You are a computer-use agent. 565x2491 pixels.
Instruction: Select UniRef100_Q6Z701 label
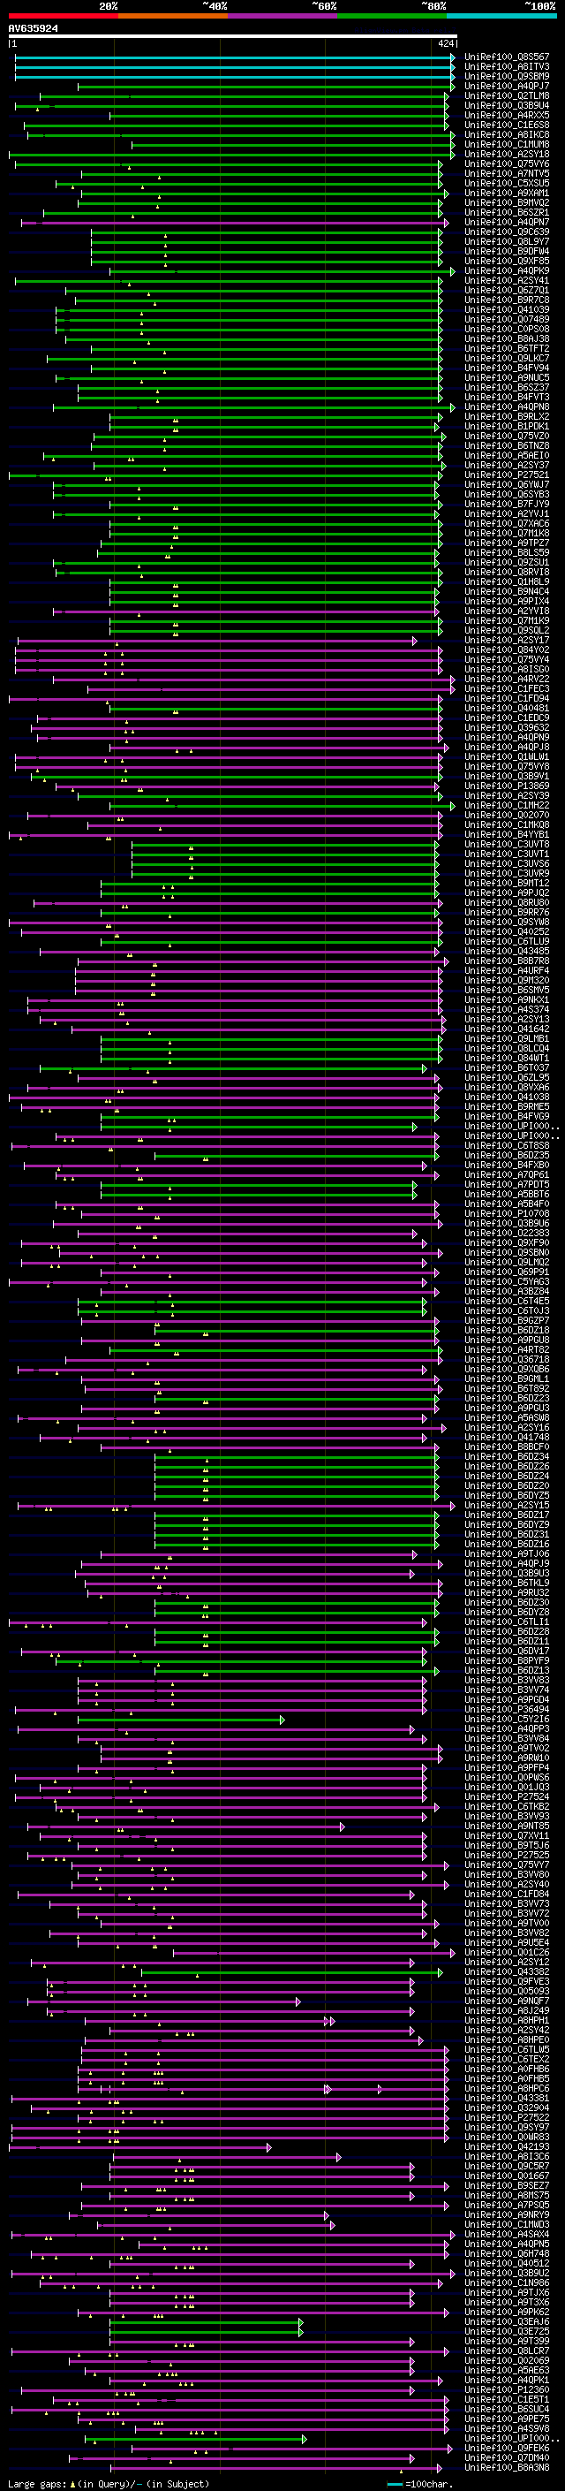[x=507, y=291]
